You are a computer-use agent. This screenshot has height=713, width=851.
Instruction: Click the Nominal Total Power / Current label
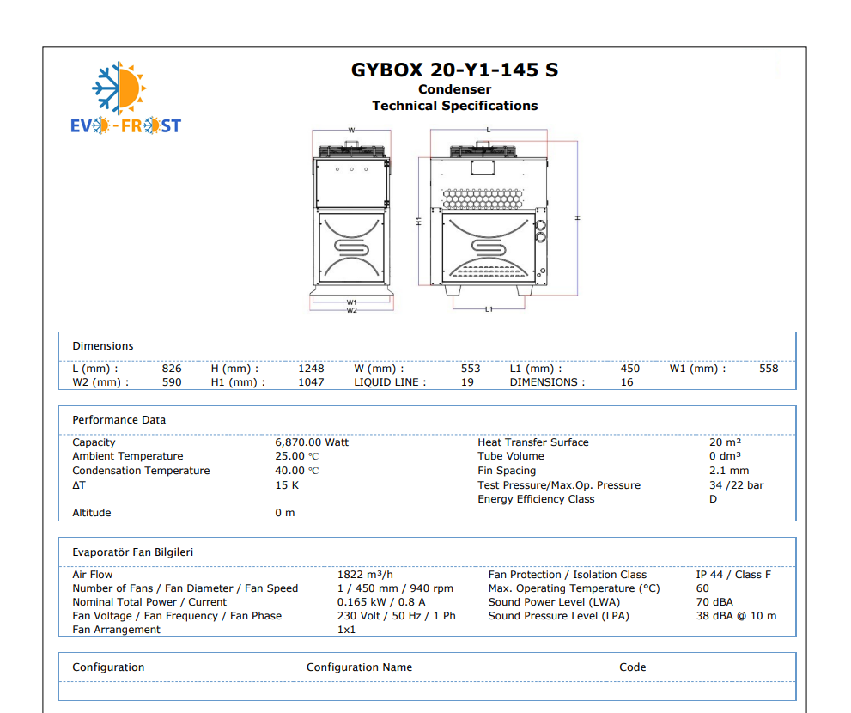(x=149, y=602)
